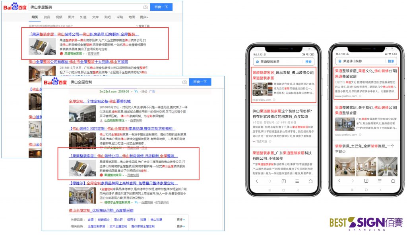Switch to the 资讯 tab
The height and width of the screenshot is (235, 407).
tap(47, 17)
